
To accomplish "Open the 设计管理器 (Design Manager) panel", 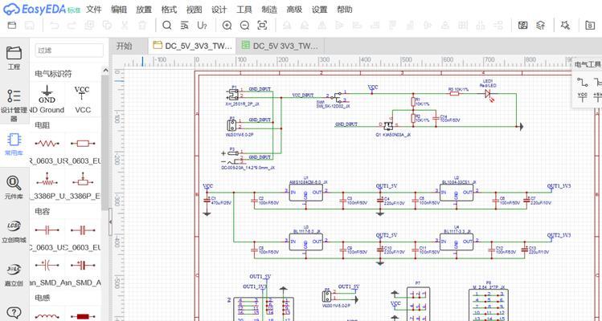I will point(14,104).
